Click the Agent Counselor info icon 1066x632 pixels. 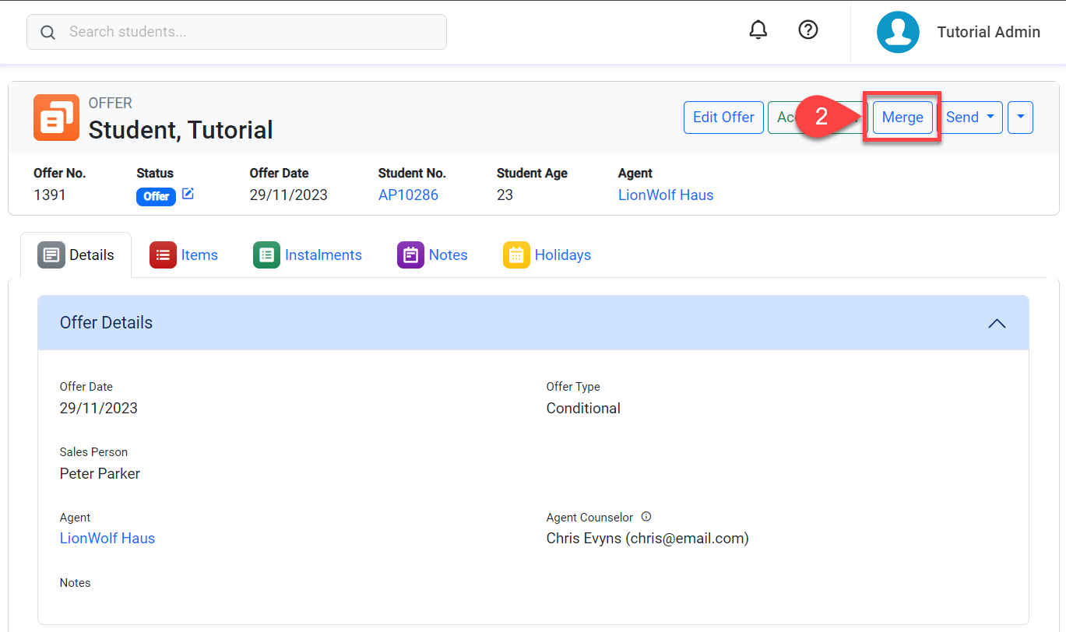(646, 517)
